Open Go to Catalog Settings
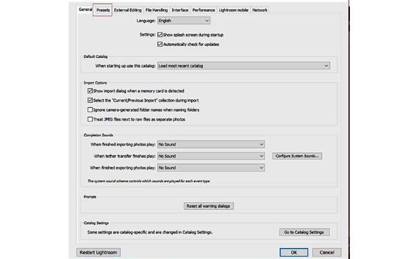The width and height of the screenshot is (414, 259). (304, 232)
